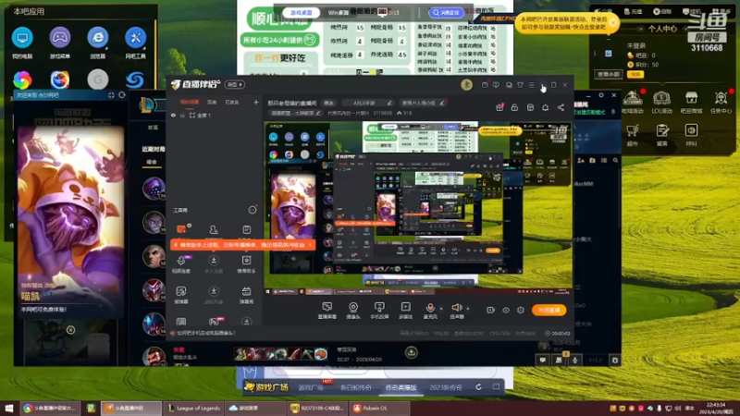Click the share icon in 直播伴侣
740x416 pixels.
(561, 107)
